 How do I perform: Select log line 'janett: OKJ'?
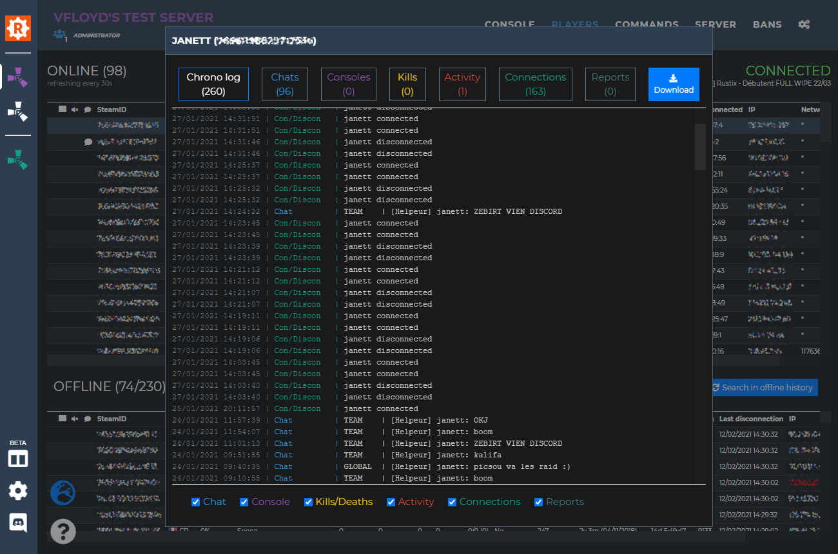pyautogui.click(x=438, y=420)
